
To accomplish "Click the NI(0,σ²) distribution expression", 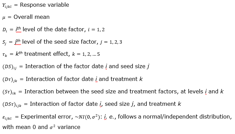I will point(88,117).
